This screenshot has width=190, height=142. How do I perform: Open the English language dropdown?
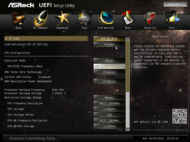pos(175,4)
